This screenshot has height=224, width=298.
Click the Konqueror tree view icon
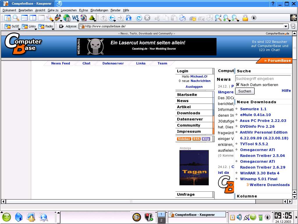[x=7, y=18]
